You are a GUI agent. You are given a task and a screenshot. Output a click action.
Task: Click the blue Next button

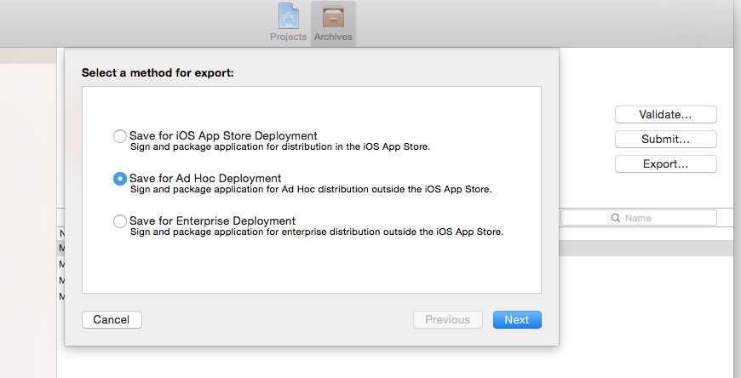517,320
